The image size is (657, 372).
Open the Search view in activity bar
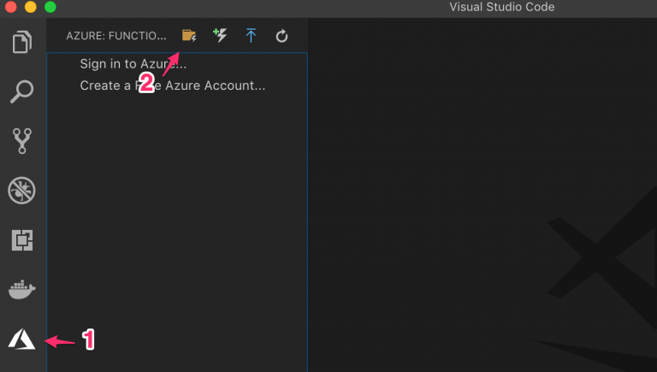click(x=21, y=92)
